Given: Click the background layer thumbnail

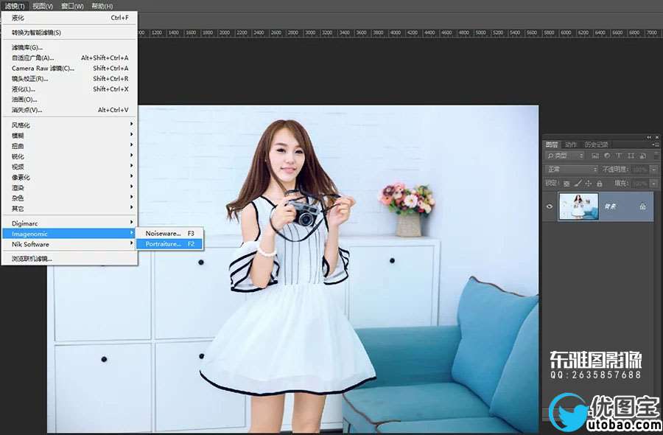Looking at the screenshot, I should (578, 206).
